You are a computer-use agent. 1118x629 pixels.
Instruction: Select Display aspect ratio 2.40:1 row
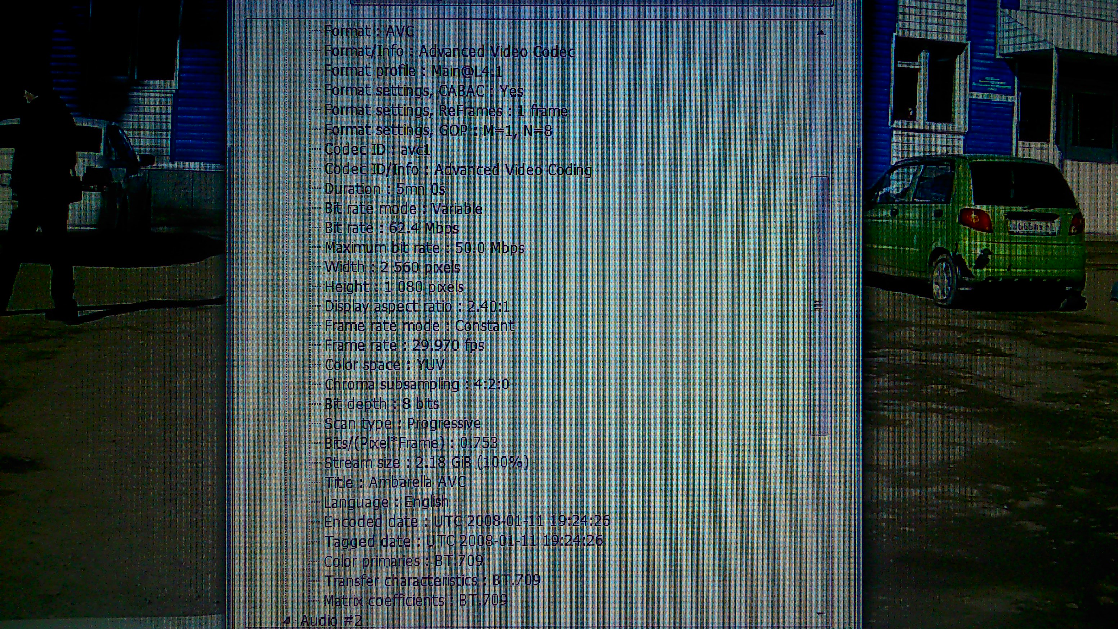point(417,307)
